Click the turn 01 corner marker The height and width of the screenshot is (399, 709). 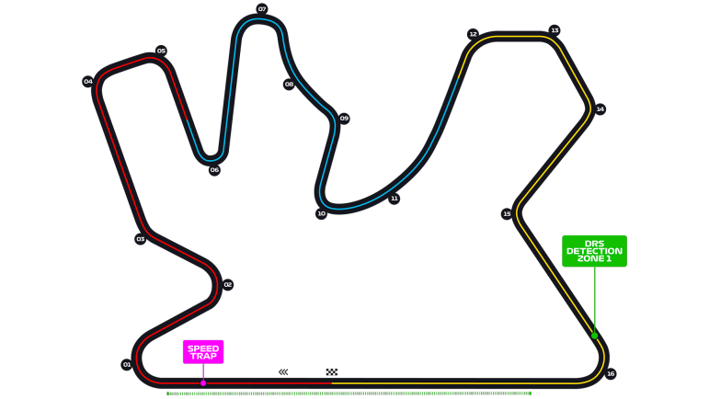point(127,365)
